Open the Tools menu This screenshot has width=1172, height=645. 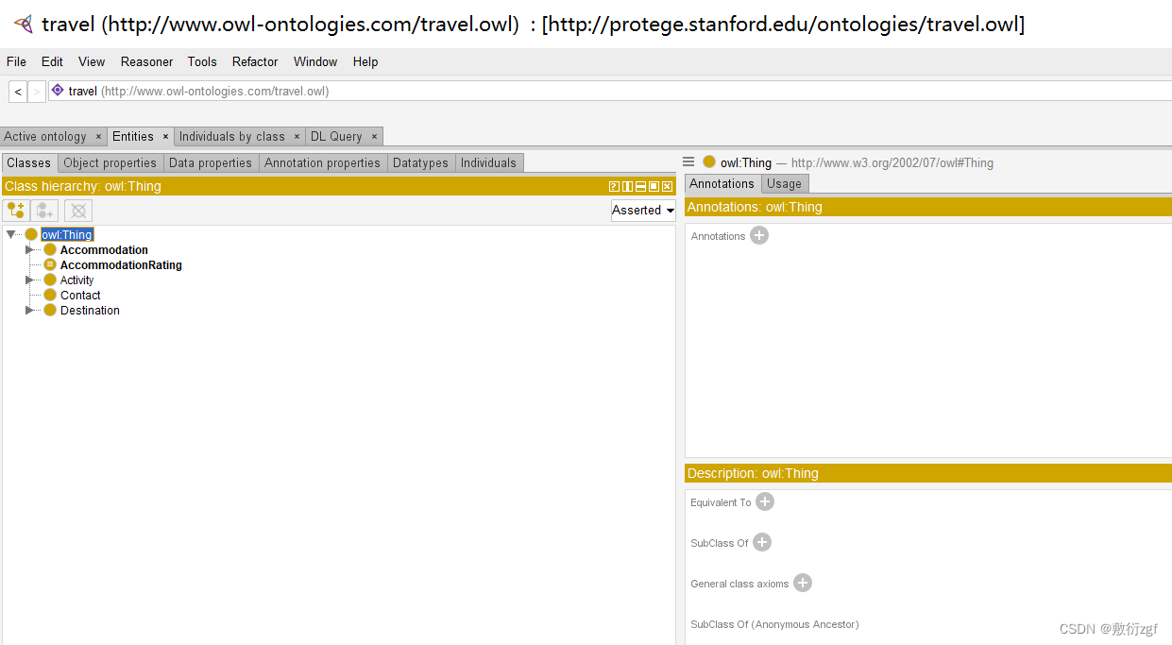click(x=202, y=61)
